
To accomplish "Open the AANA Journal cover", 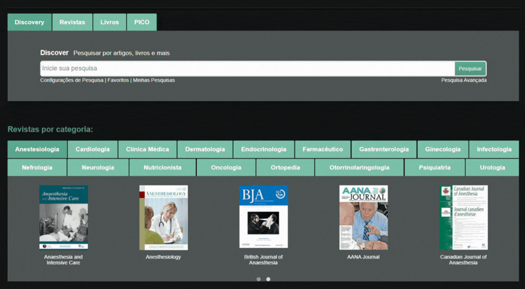I will (364, 217).
